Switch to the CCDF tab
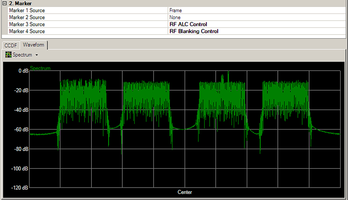 click(x=11, y=45)
